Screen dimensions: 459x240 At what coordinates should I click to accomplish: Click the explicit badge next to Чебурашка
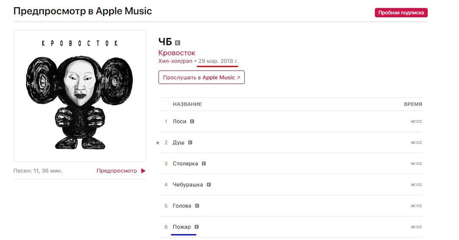click(x=209, y=185)
